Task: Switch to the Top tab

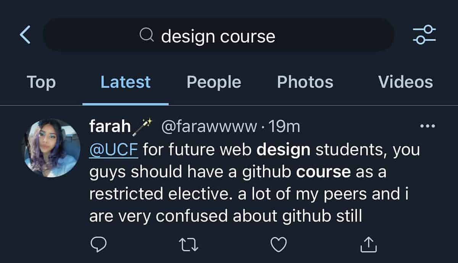Action: pyautogui.click(x=41, y=82)
